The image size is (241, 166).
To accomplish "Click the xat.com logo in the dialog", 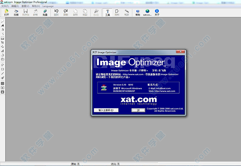I will click(x=139, y=100).
